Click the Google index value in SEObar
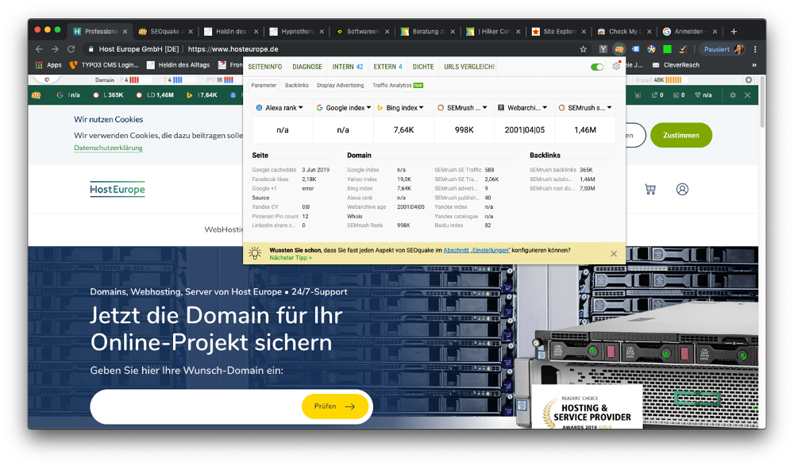The width and height of the screenshot is (794, 466). point(69,94)
